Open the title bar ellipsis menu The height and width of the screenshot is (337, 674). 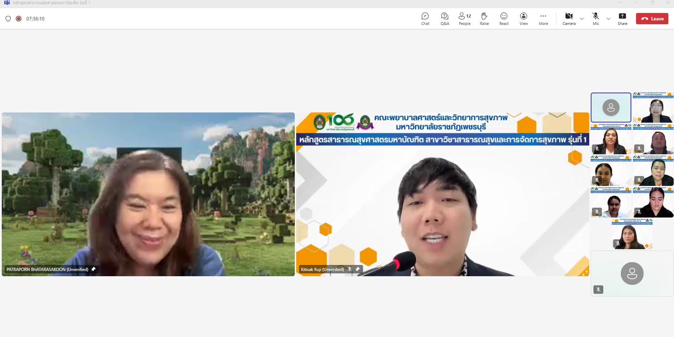(621, 3)
